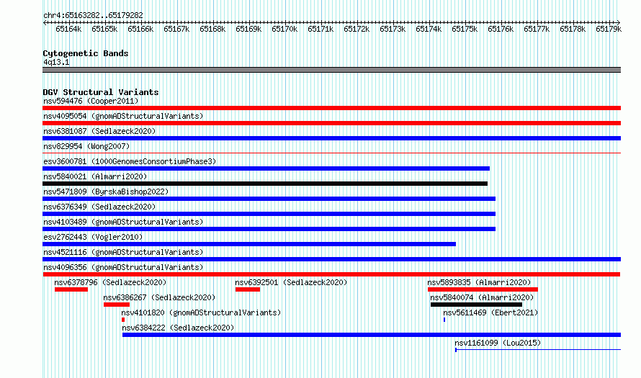The image size is (641, 378).
Task: Open variant nsv6378796 (Sedlazeck2020) label
Action: [110, 282]
